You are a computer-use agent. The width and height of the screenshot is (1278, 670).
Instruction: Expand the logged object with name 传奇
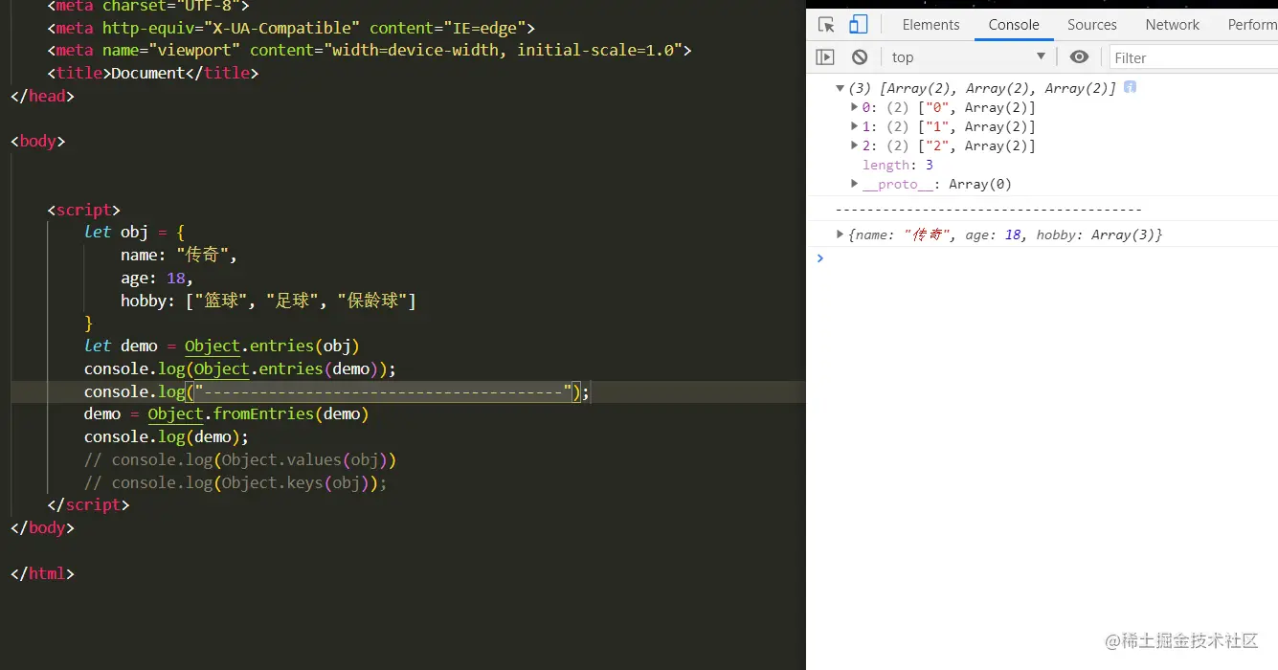[840, 234]
